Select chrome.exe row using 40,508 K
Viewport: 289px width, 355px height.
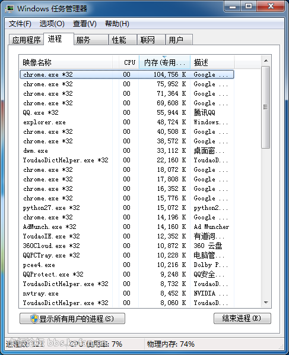127,131
